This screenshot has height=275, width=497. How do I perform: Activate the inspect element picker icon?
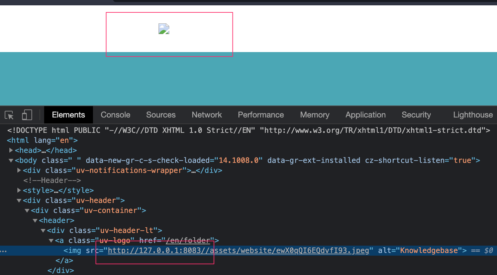pos(9,115)
